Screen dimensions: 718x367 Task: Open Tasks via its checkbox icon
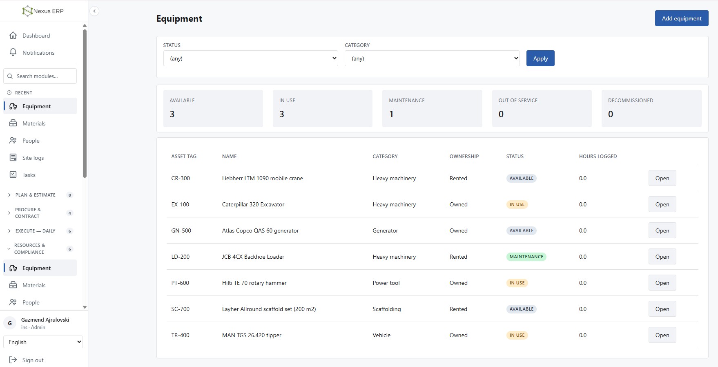(13, 175)
